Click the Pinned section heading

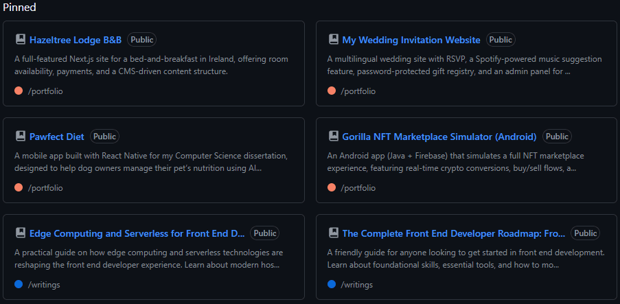pos(19,8)
